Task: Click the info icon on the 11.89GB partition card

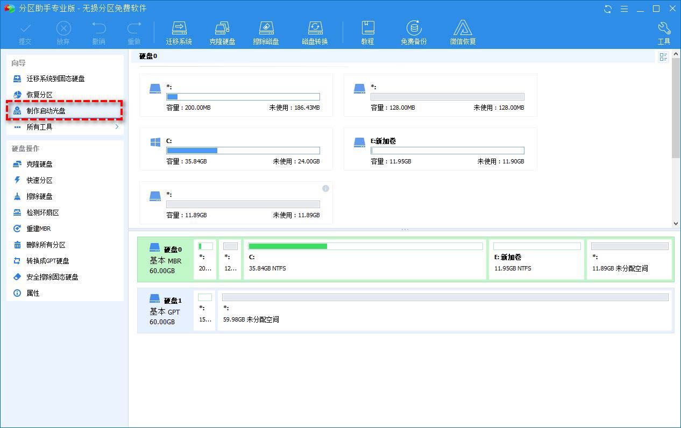Action: click(x=325, y=188)
